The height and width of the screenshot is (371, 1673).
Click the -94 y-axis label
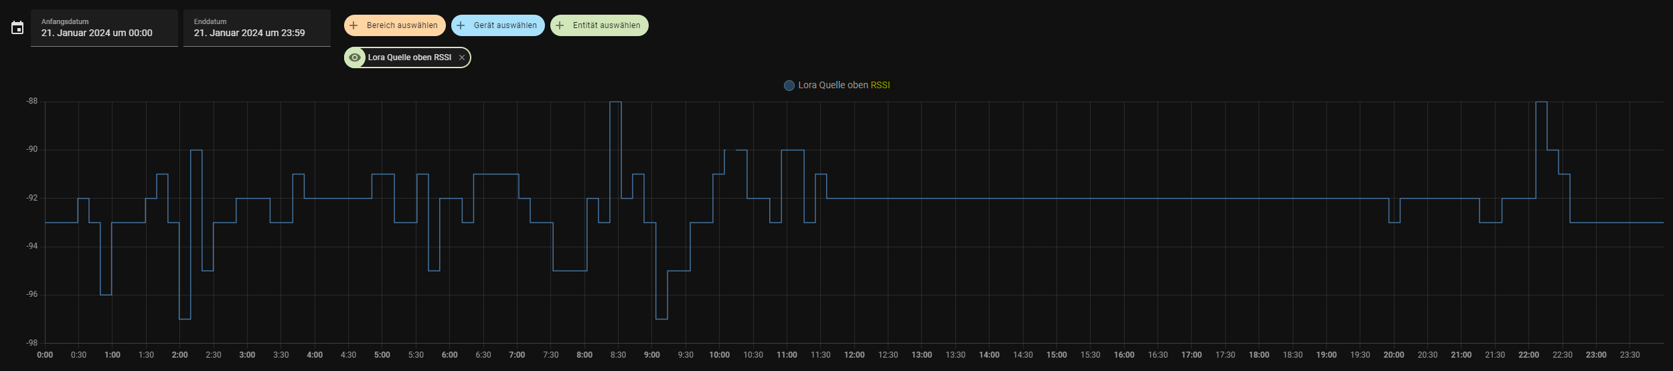(x=32, y=247)
